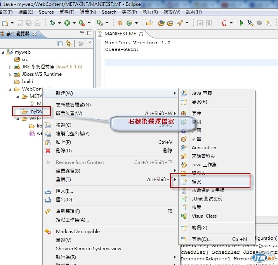Choose 匯出(O) export in context menu
The height and width of the screenshot is (265, 278).
click(111, 200)
